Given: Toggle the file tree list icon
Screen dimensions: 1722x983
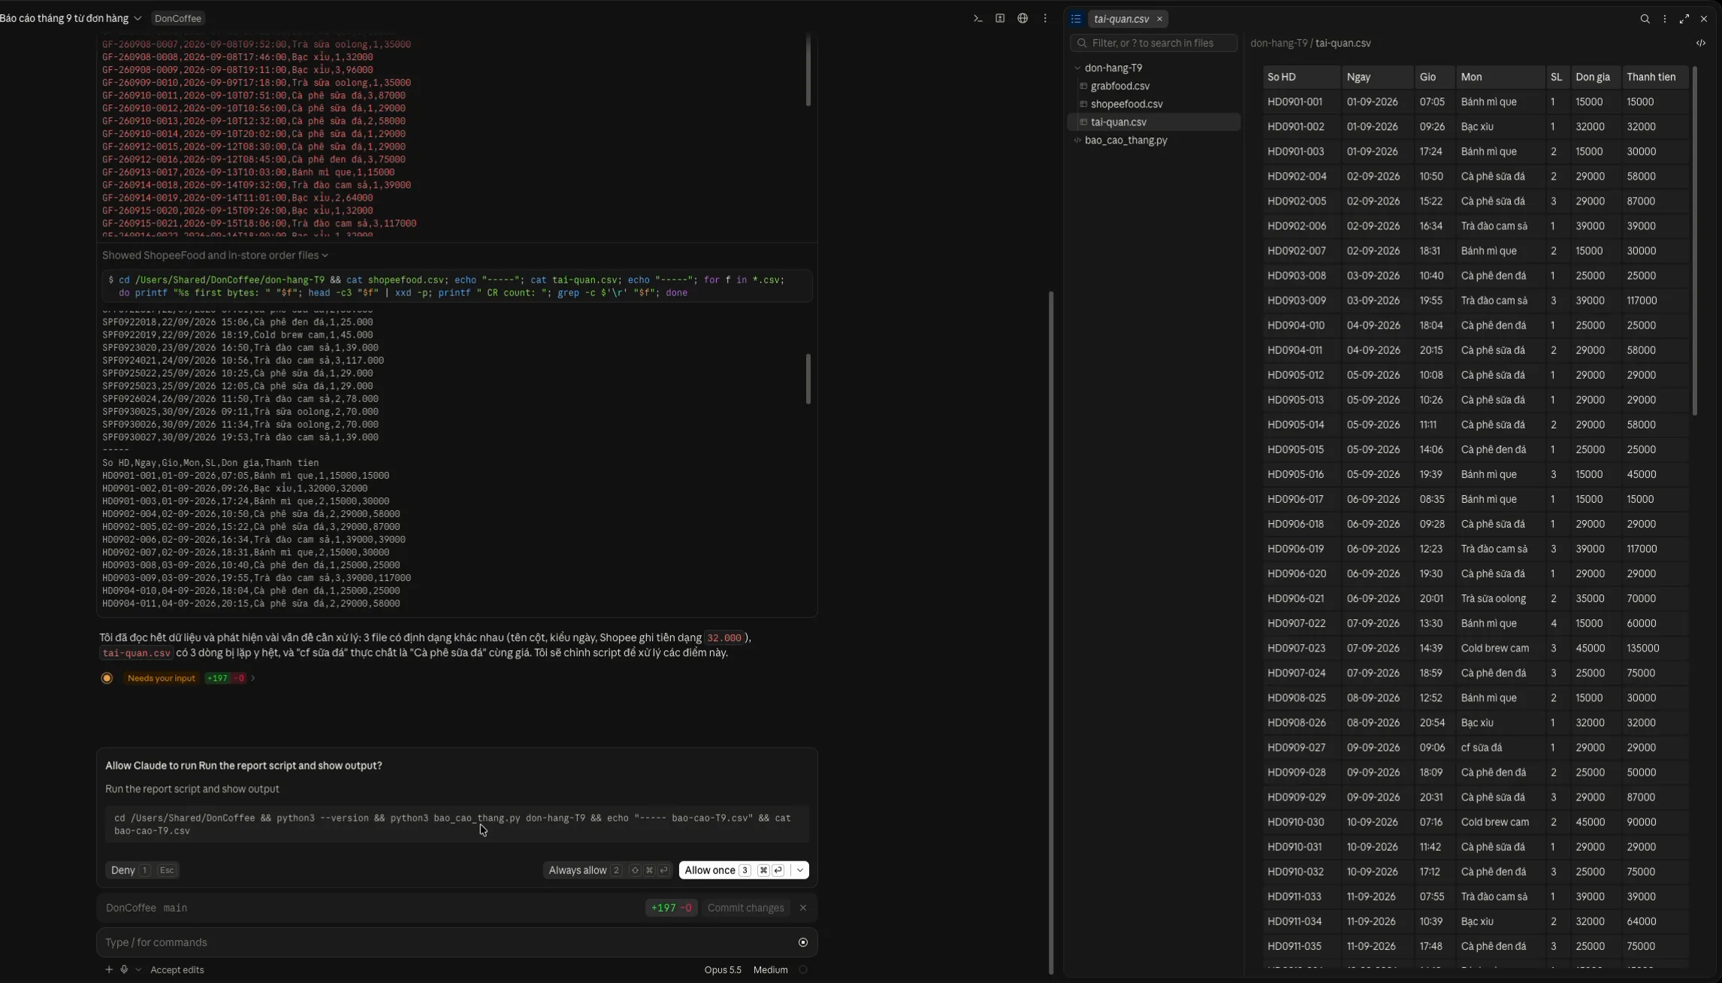Looking at the screenshot, I should [x=1076, y=19].
